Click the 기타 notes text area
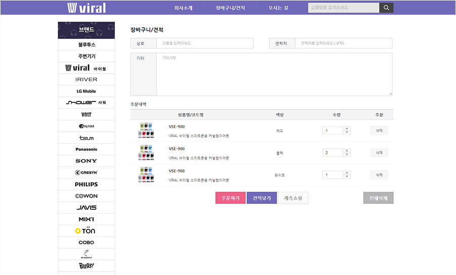This screenshot has width=456, height=275. [x=274, y=74]
